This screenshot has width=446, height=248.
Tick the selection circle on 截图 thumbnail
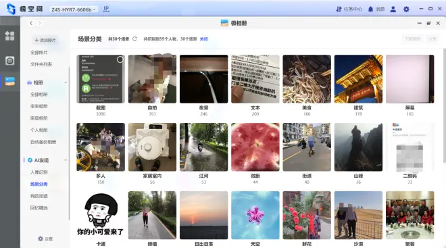[x=120, y=59]
